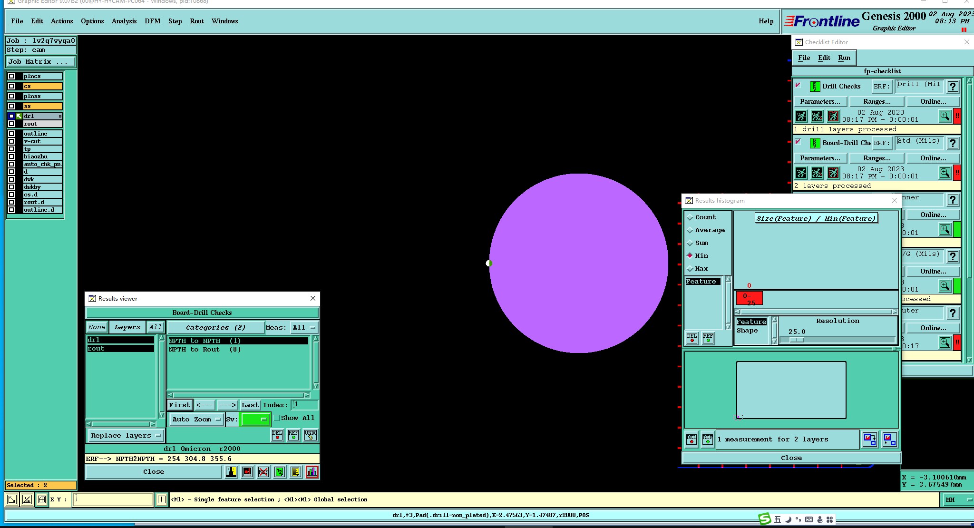The image size is (974, 528).
Task: Click the yellow notes icon in Results viewer
Action: click(296, 472)
